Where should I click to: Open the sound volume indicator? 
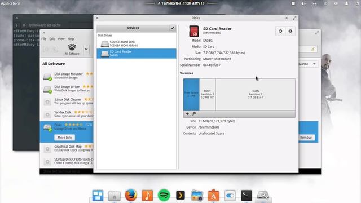[x=303, y=3]
